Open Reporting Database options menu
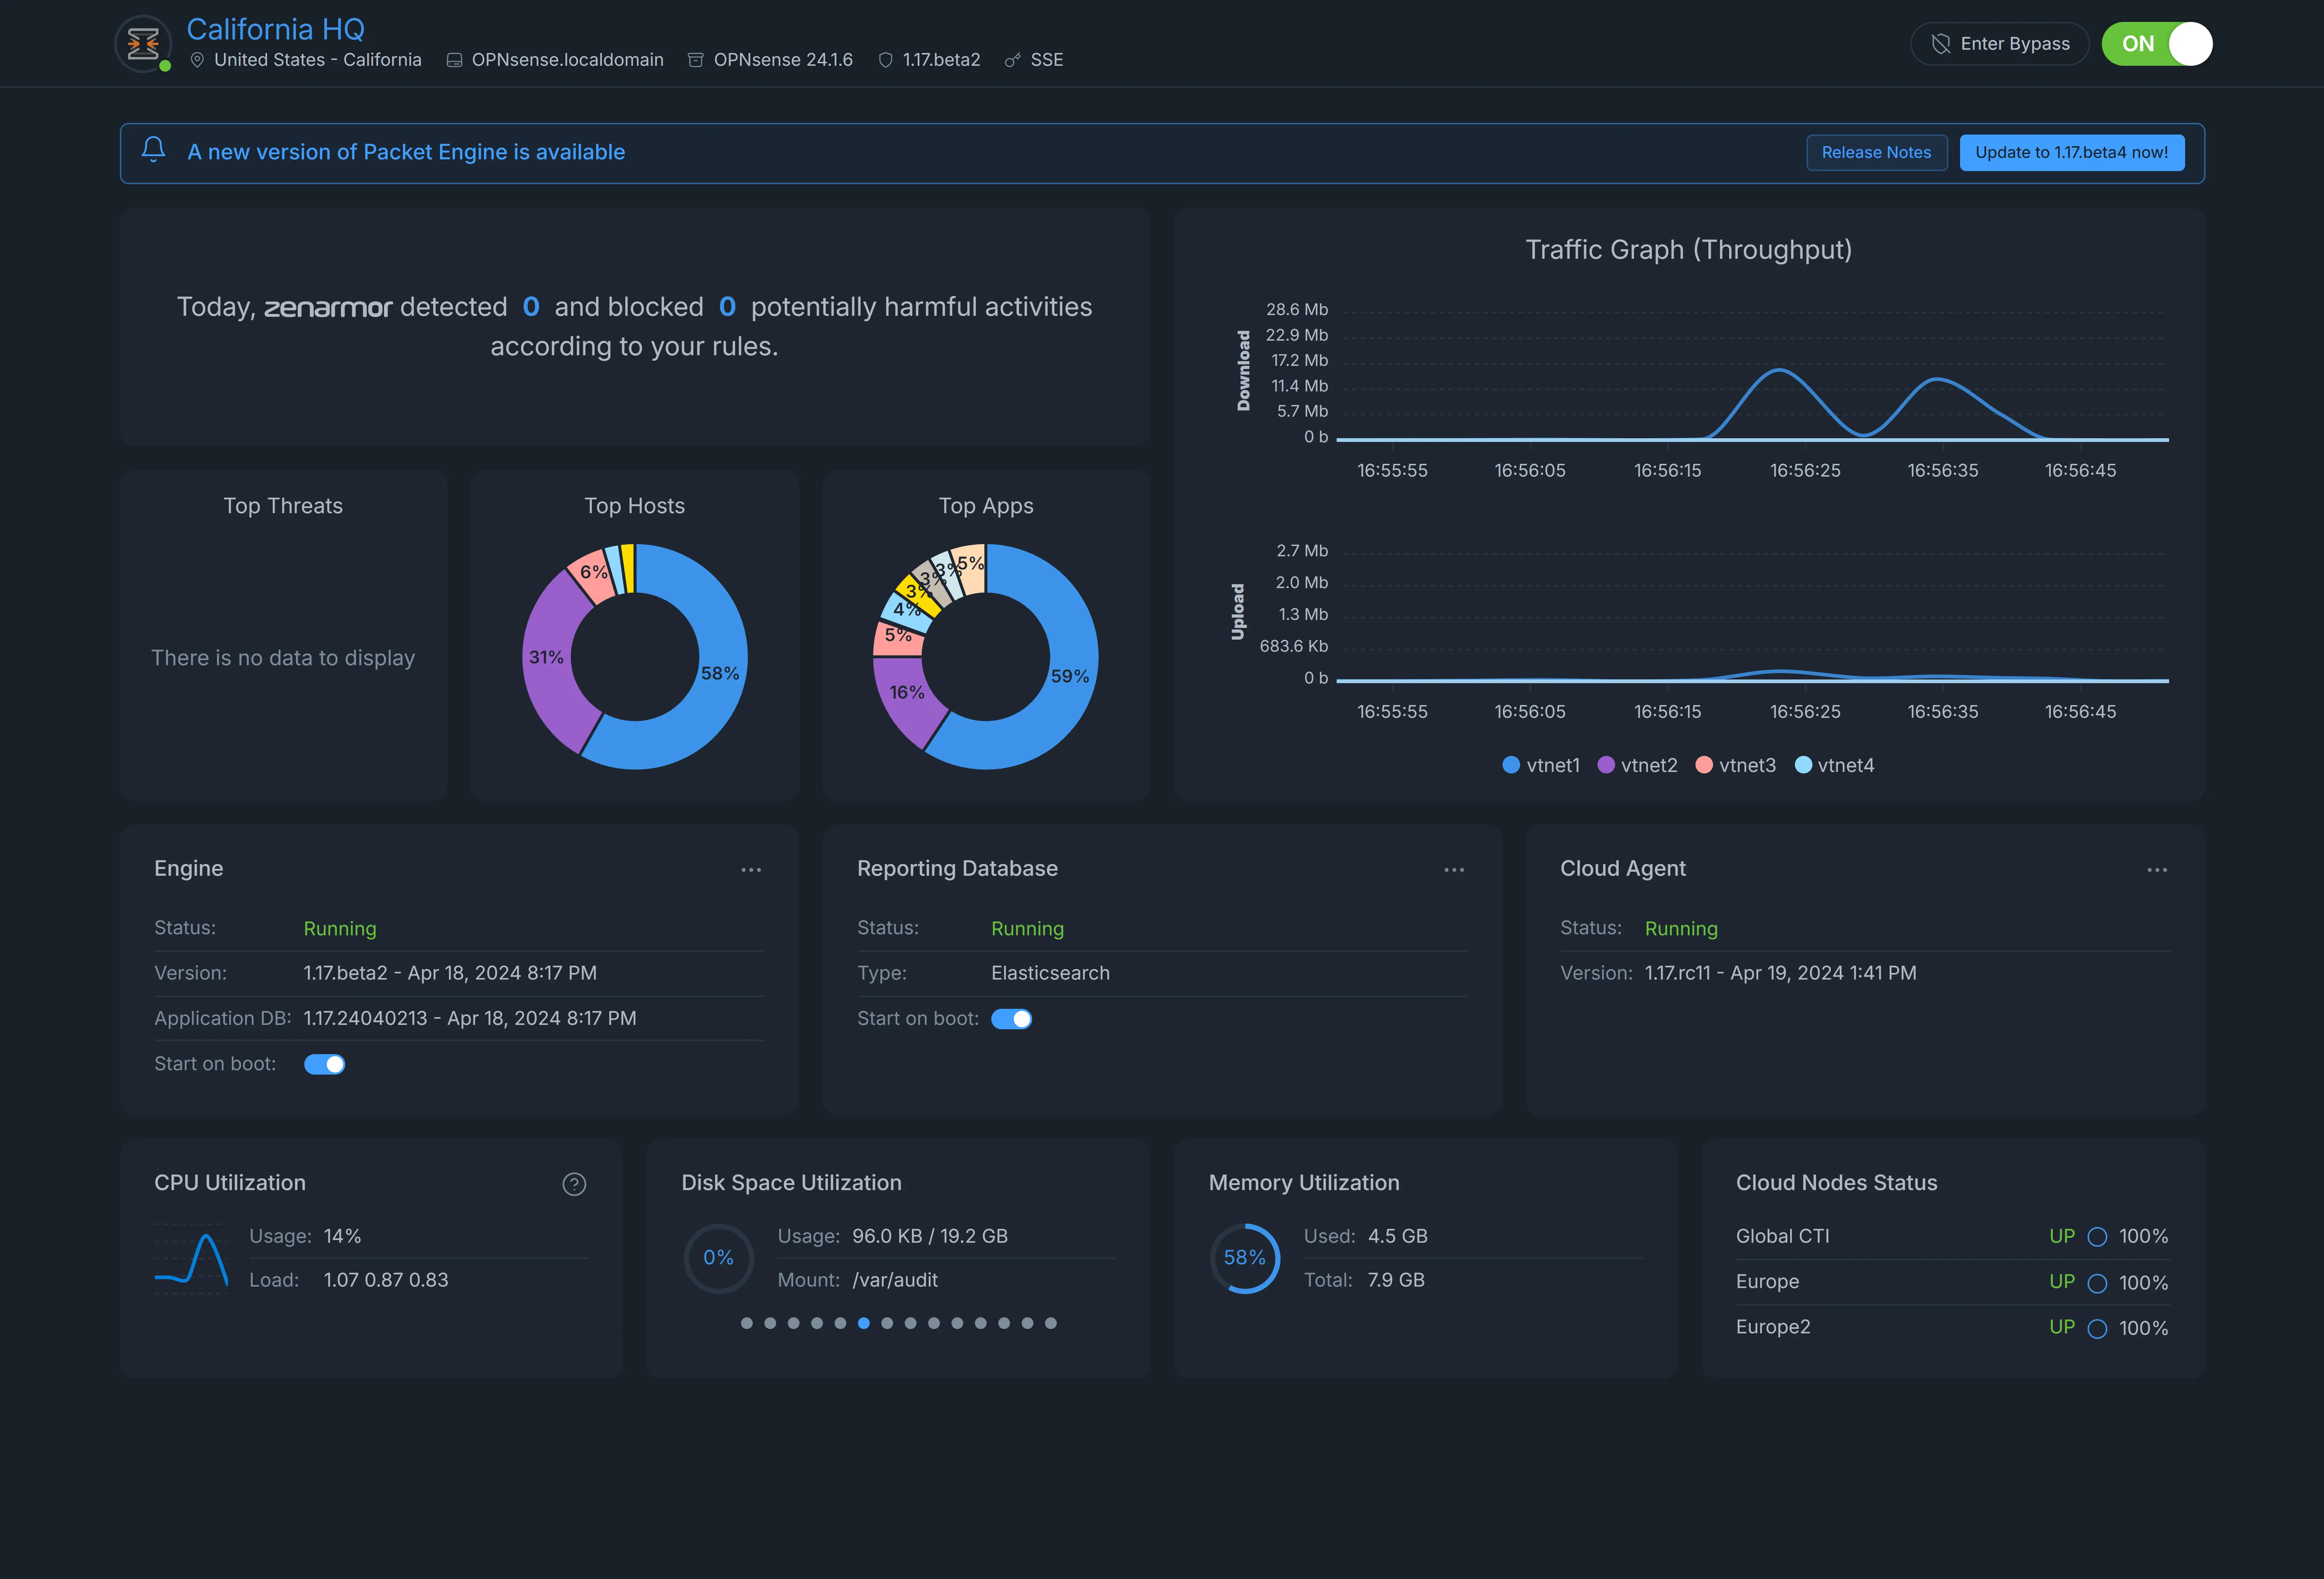This screenshot has width=2324, height=1579. [x=1454, y=870]
